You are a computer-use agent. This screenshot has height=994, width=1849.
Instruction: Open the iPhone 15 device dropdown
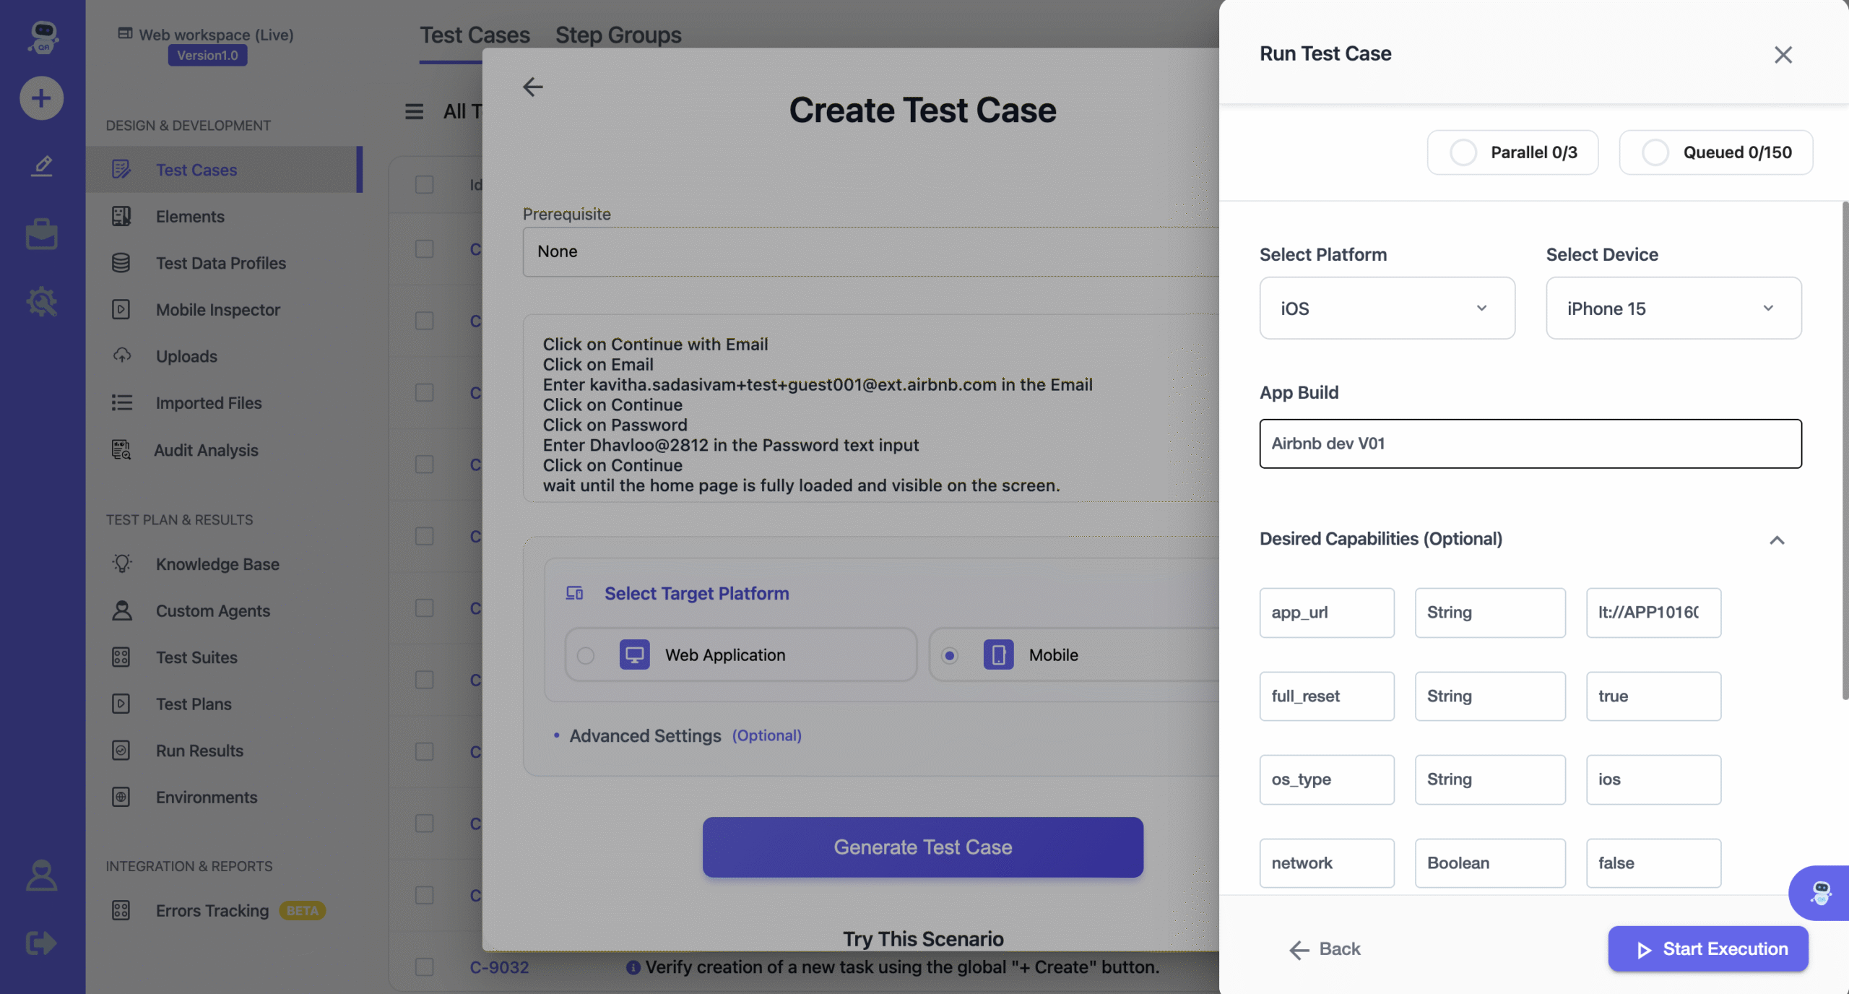pos(1673,308)
